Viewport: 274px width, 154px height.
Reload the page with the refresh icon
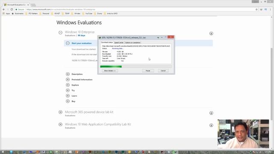[x=12, y=9]
